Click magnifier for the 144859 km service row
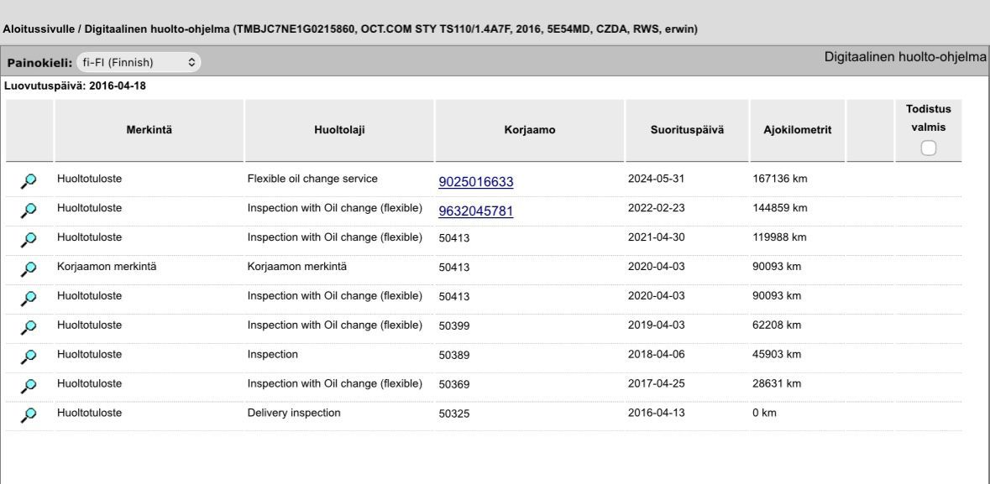Image resolution: width=990 pixels, height=484 pixels. [29, 209]
